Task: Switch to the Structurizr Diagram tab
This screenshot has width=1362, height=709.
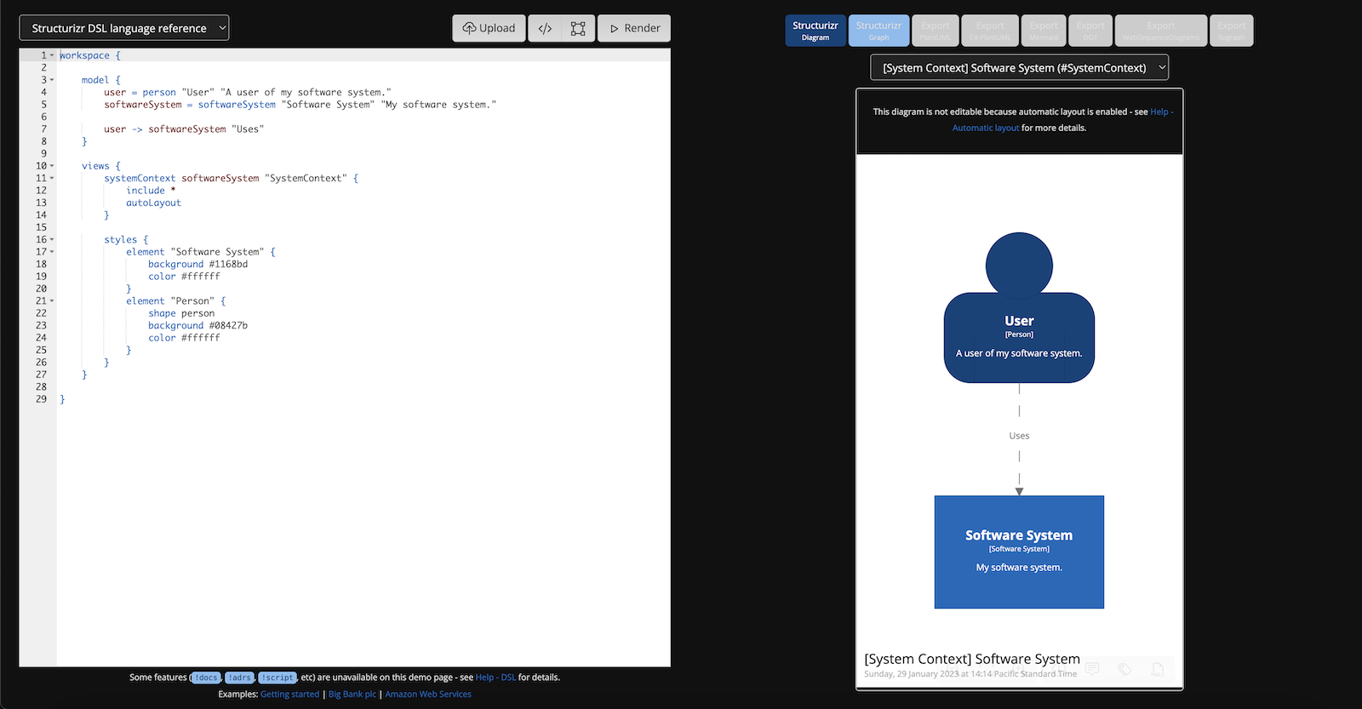Action: click(x=815, y=31)
